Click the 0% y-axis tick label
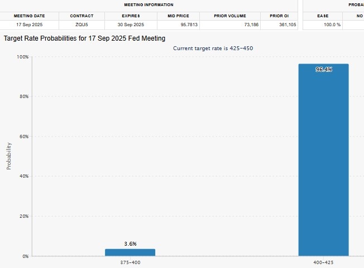 26,256
